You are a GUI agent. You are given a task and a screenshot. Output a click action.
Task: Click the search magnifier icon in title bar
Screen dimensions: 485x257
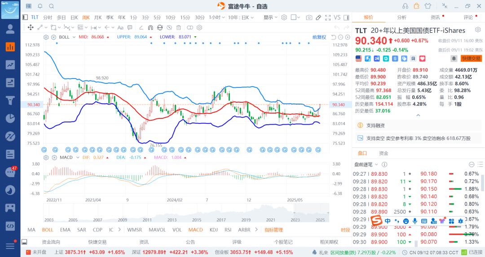tap(52, 6)
